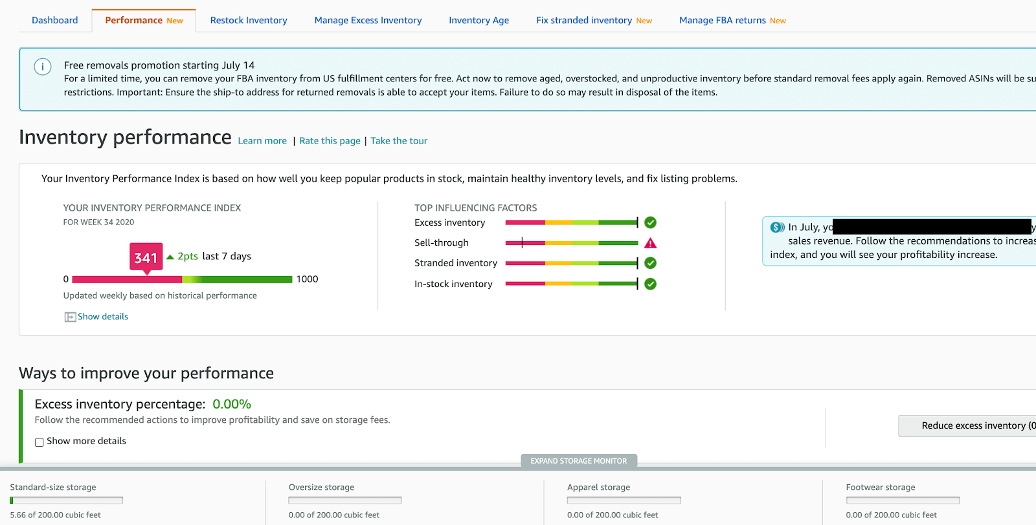
Task: Click the TOP INFLUENCING FACTORS heading
Action: pos(476,208)
